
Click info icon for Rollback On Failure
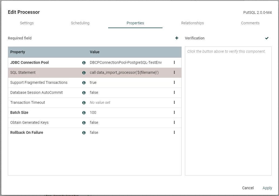point(84,133)
